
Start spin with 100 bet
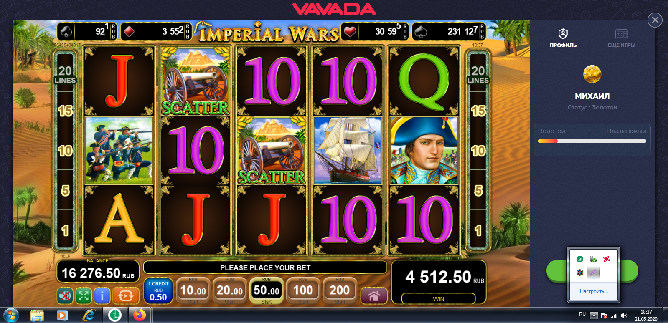303,290
